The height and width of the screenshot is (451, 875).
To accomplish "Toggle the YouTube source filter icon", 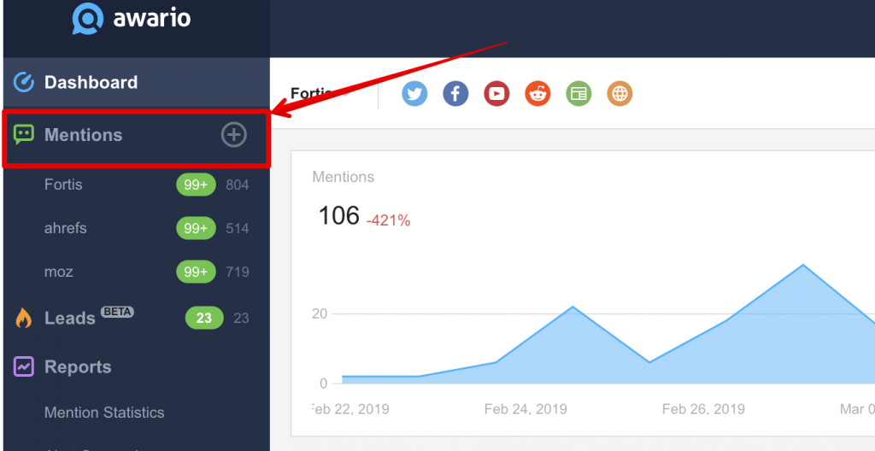I will pyautogui.click(x=496, y=94).
